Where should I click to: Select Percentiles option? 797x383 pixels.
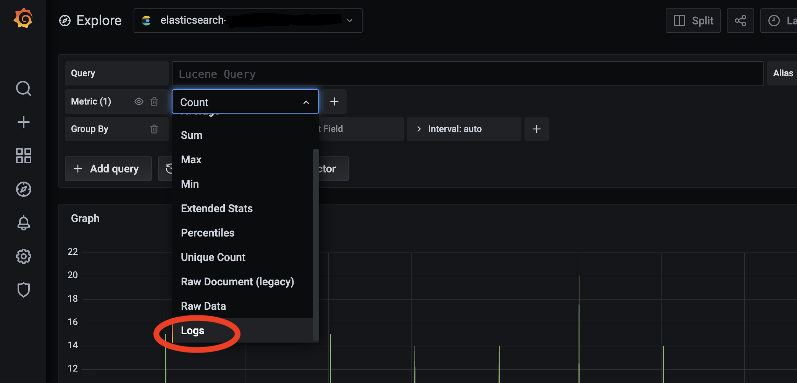(242, 233)
